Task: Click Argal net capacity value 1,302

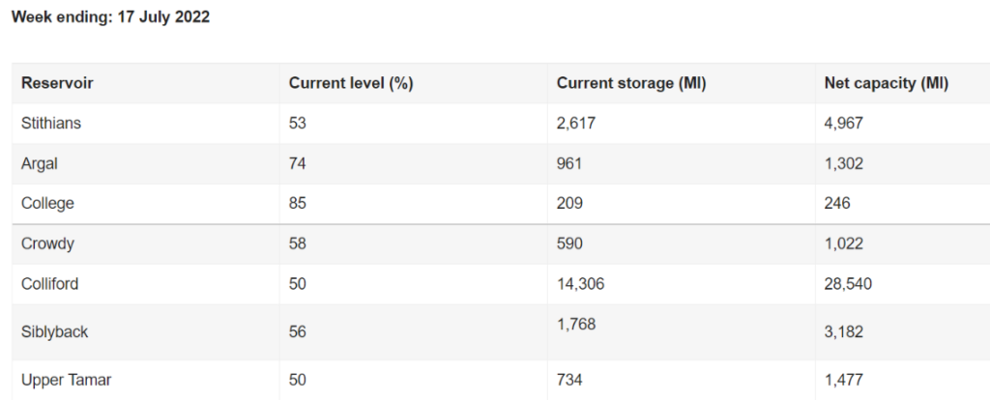Action: click(843, 163)
